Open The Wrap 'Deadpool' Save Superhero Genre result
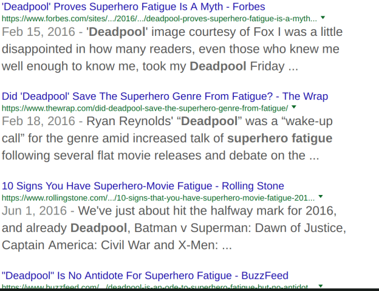Image resolution: width=379 pixels, height=291 pixels. [165, 96]
